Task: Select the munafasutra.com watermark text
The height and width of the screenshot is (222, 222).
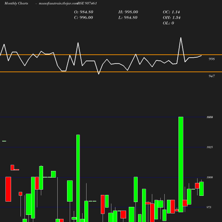Action: pos(58,3)
